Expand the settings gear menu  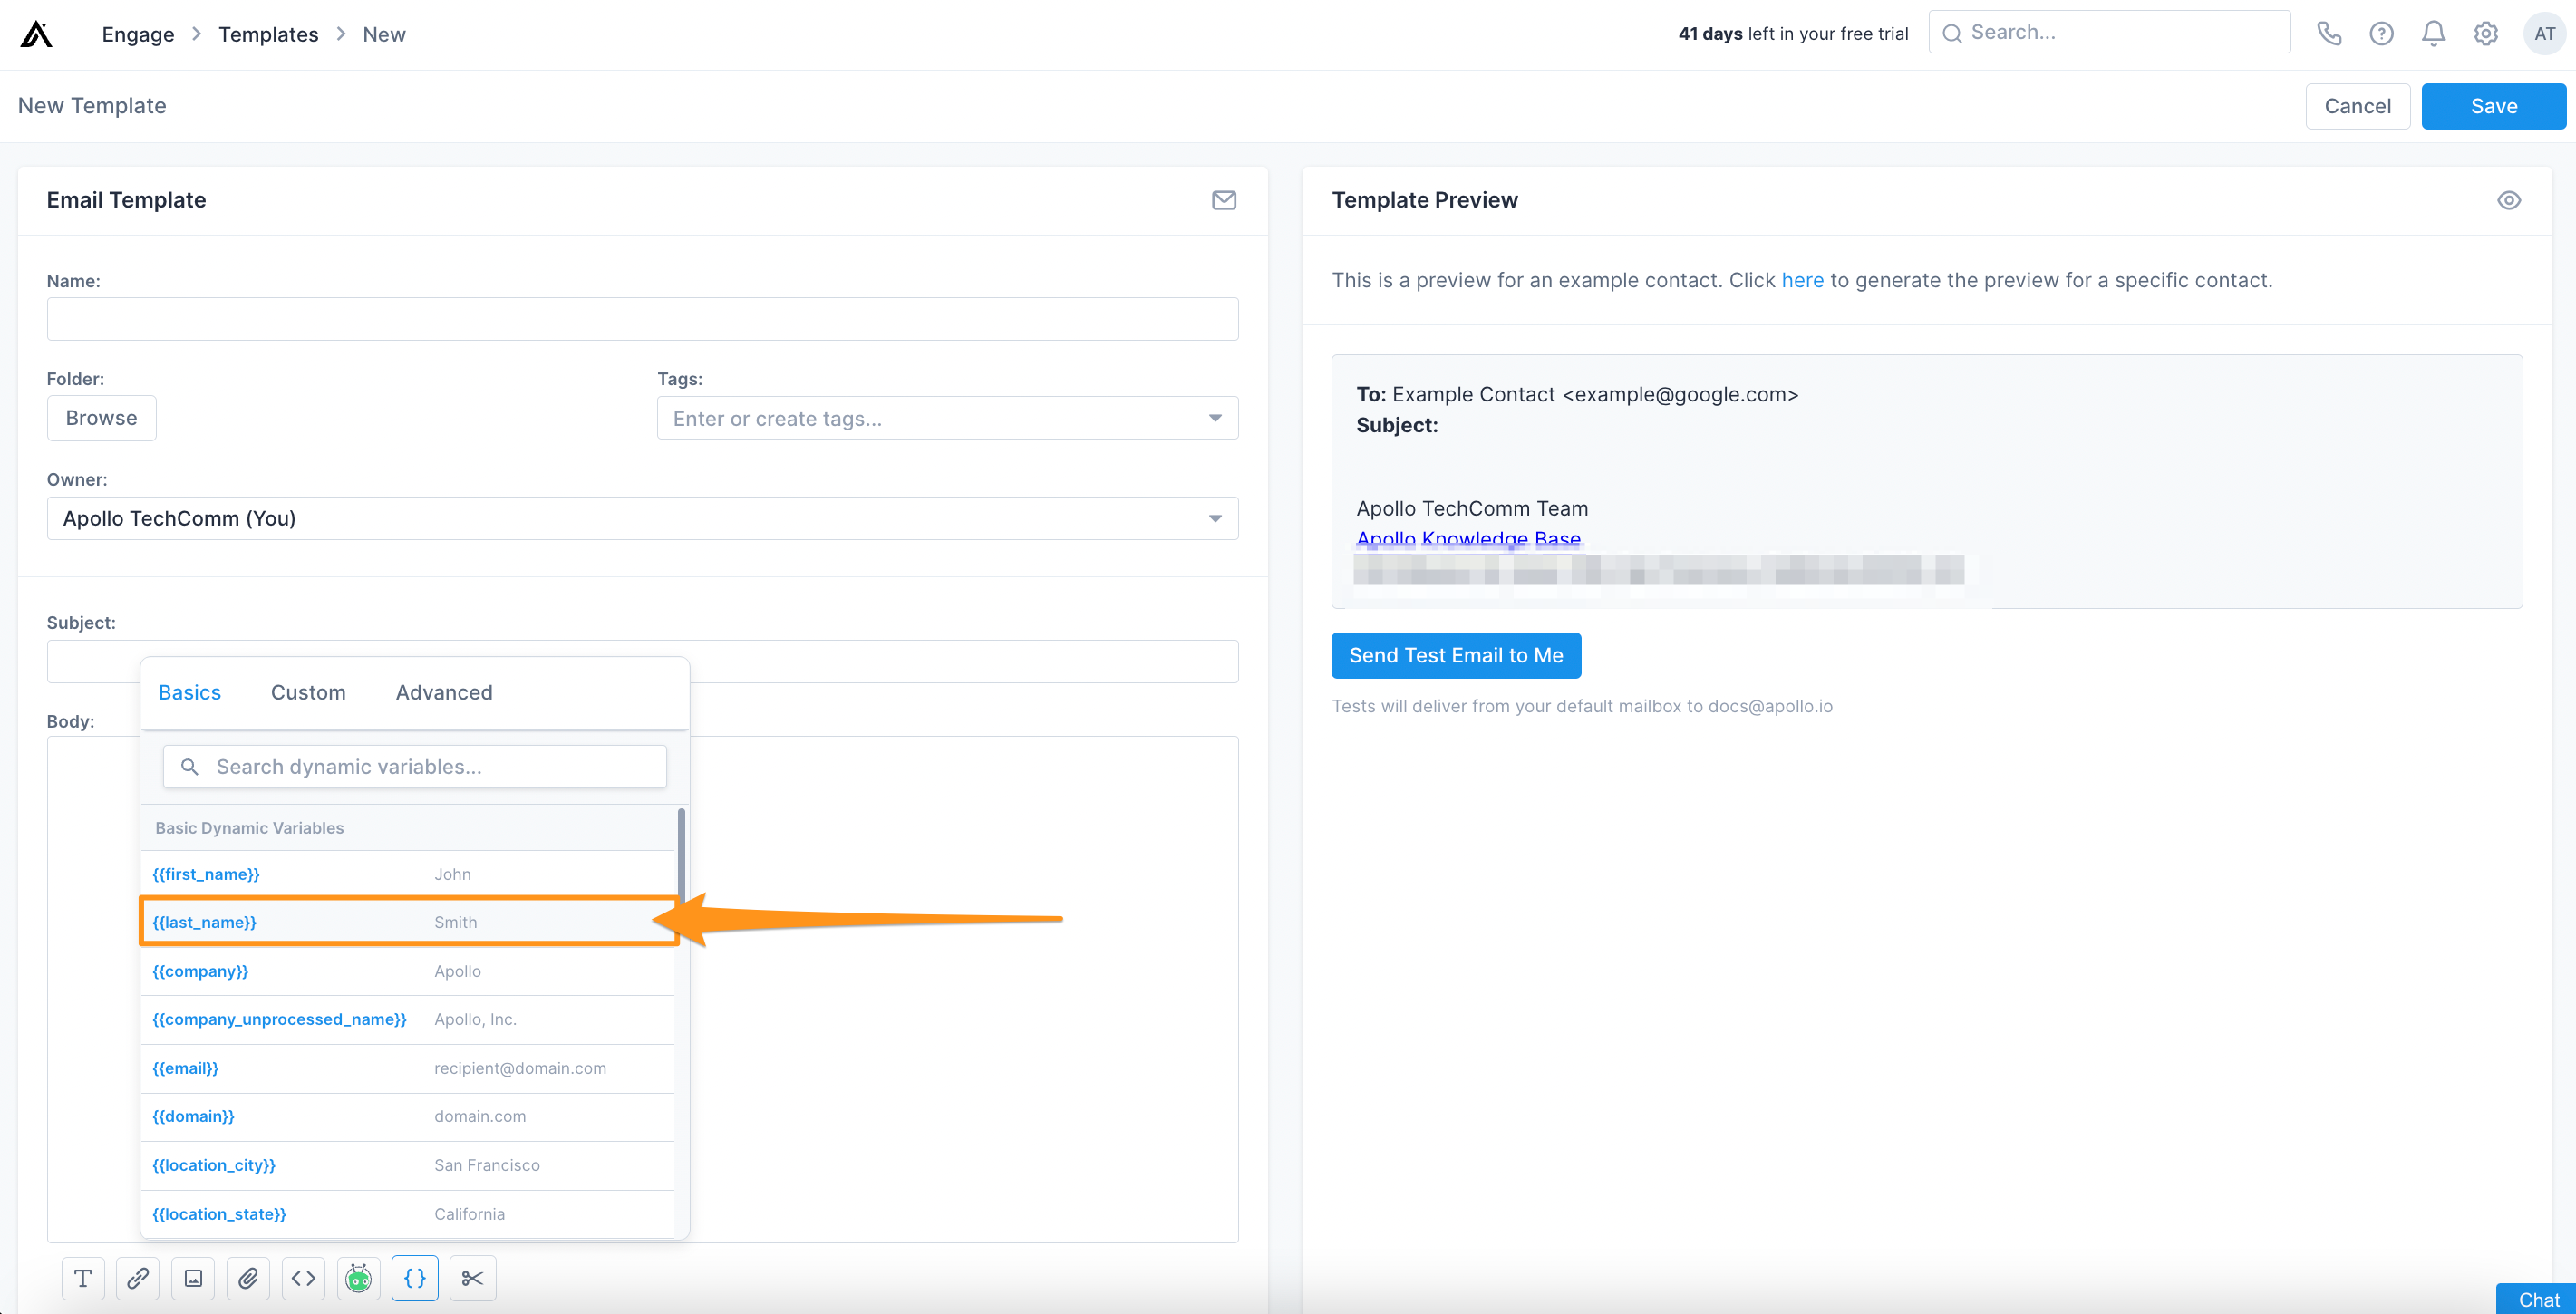(2486, 33)
